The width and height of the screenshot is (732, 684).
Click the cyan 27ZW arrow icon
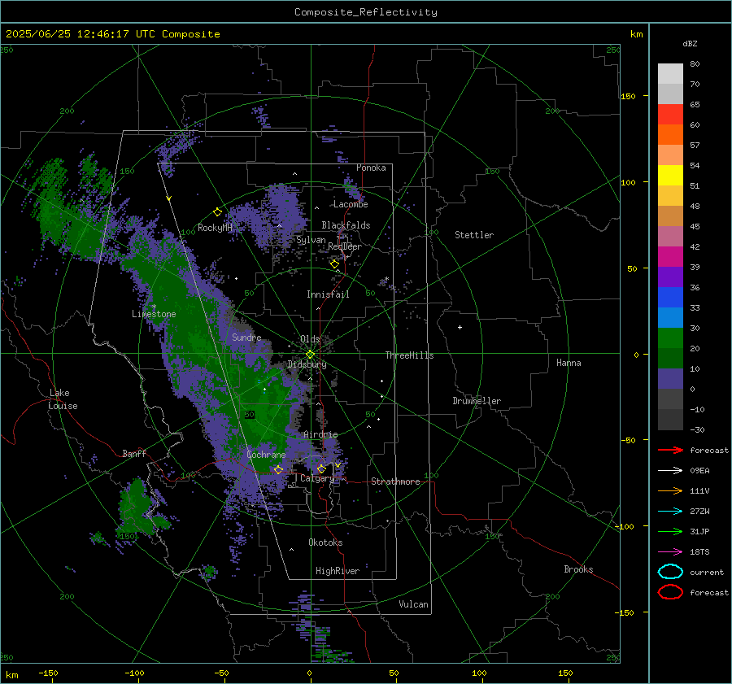[670, 512]
